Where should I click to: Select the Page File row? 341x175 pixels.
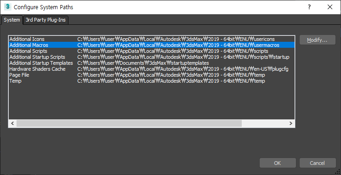coord(152,75)
